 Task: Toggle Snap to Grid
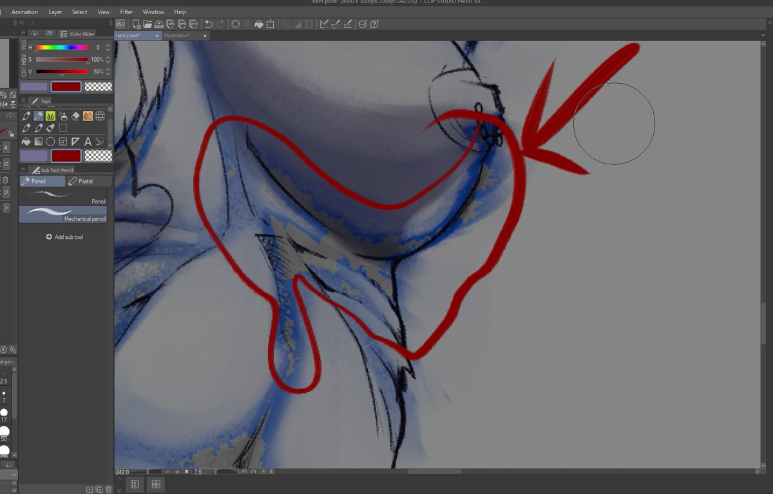coord(348,24)
